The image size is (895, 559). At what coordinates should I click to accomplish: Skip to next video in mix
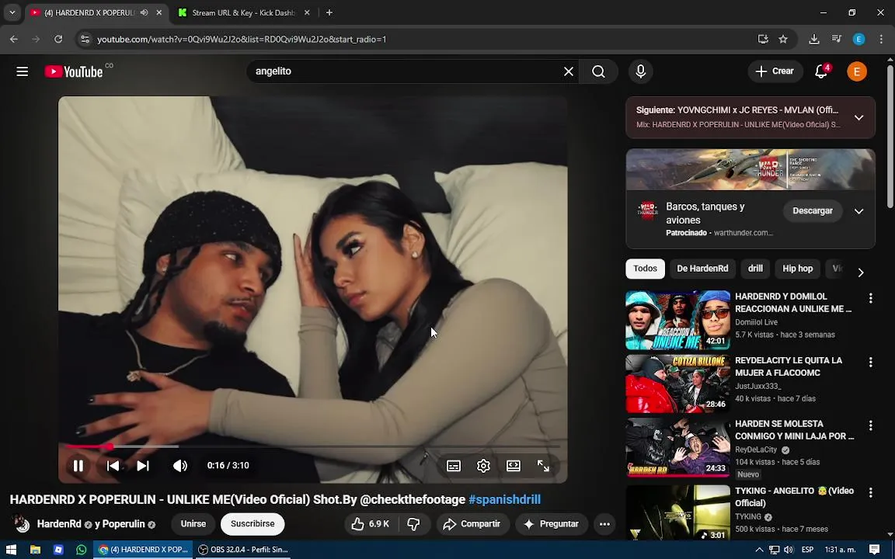(143, 466)
